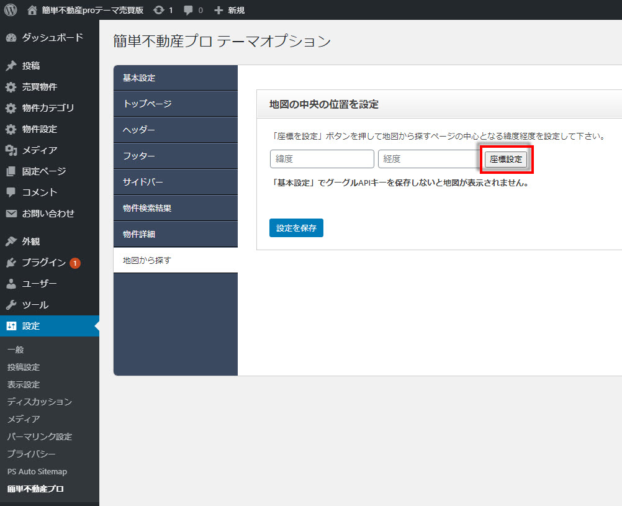Go to プラグイン menu
The width and height of the screenshot is (622, 506).
click(x=43, y=263)
